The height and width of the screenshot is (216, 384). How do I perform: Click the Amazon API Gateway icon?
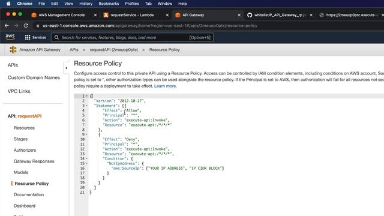coord(13,50)
